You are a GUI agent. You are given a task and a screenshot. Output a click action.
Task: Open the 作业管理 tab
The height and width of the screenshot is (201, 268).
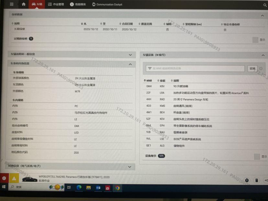56,4
